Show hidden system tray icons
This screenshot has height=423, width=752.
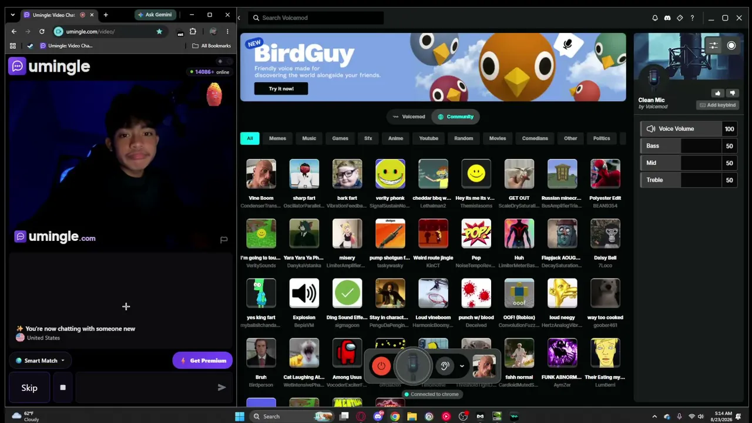[x=654, y=417]
